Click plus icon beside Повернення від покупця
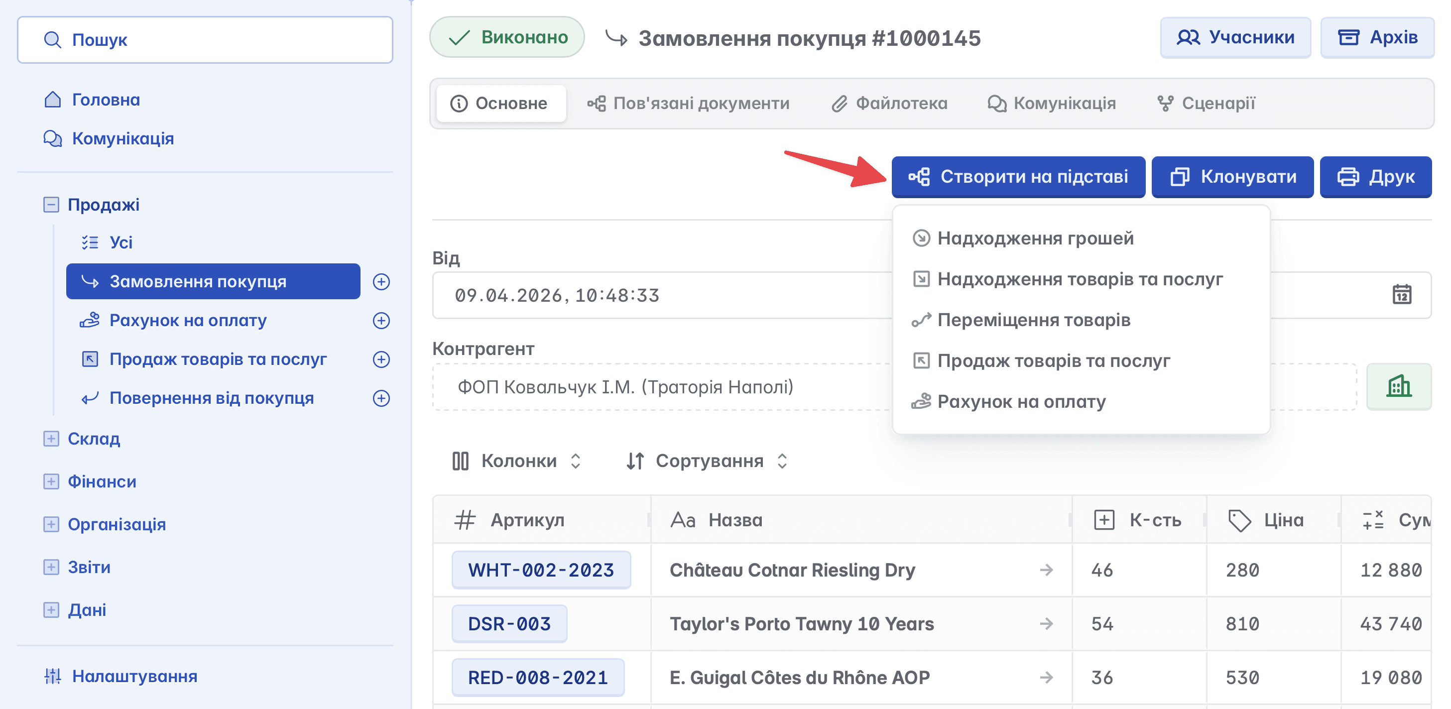This screenshot has height=709, width=1451. tap(381, 398)
